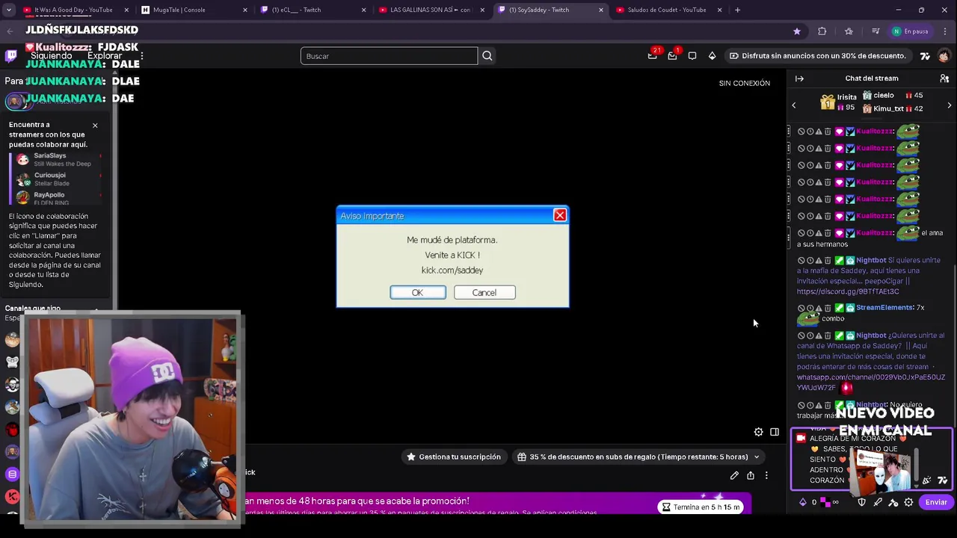
Task: Click the edit pencil icon below player
Action: click(734, 475)
